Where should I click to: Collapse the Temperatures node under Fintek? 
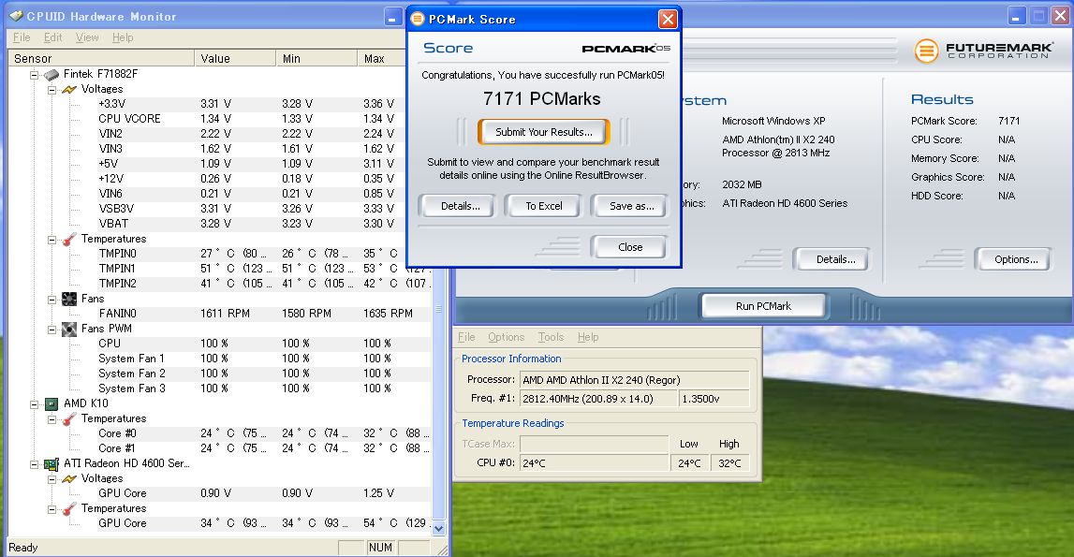51,239
